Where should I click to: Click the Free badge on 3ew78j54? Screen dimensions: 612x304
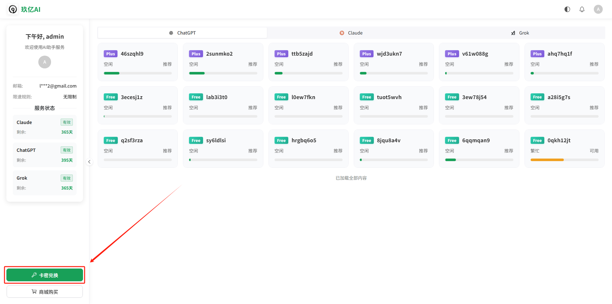tap(452, 97)
